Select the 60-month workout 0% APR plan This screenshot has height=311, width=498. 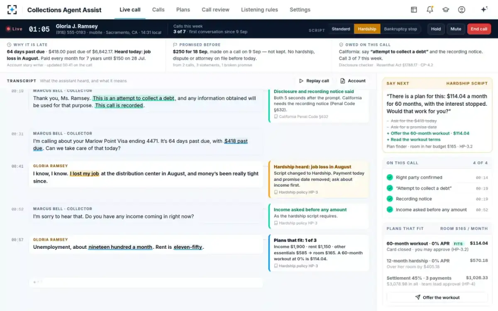(437, 246)
